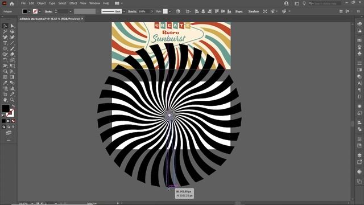Image resolution: width=364 pixels, height=205 pixels.
Task: Click the large black Fill swatch in toolbar
Action: click(x=6, y=108)
